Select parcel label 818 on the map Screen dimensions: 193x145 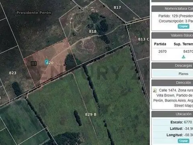(x=92, y=31)
